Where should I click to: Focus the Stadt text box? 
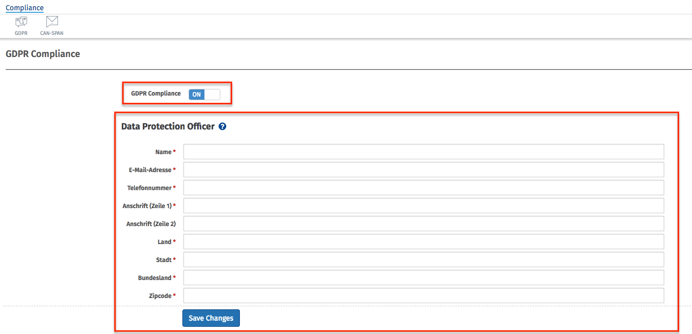point(423,259)
